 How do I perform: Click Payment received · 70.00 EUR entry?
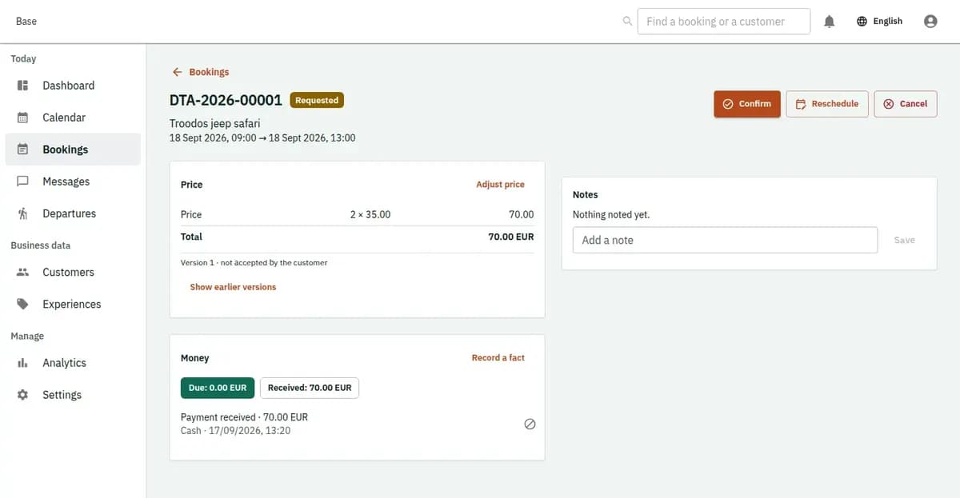click(244, 417)
